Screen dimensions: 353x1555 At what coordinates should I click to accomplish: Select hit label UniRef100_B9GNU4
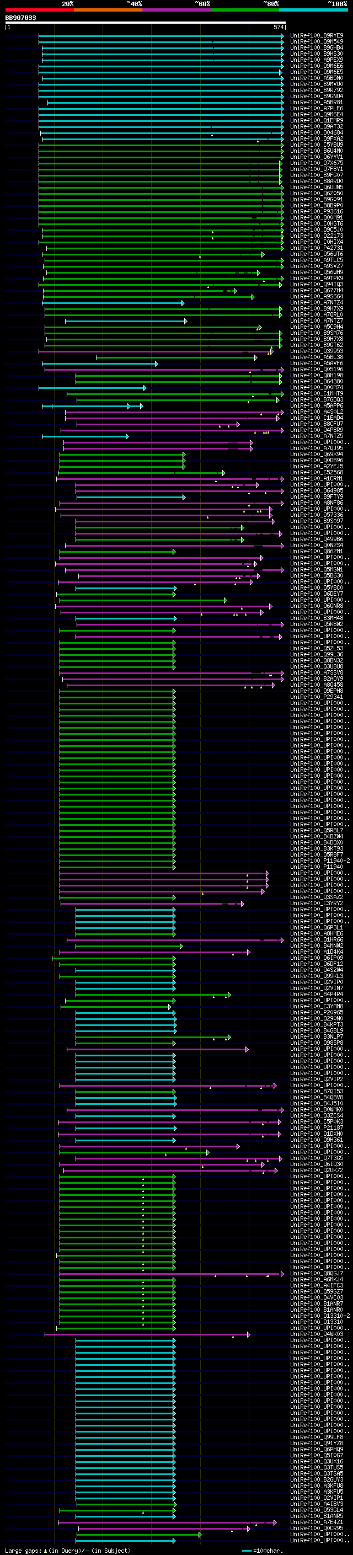[317, 96]
